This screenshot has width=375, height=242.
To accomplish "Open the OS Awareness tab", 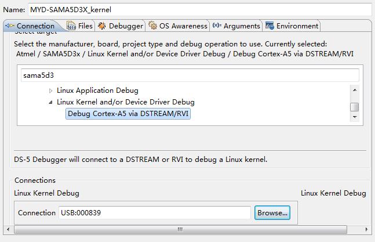I will click(178, 26).
